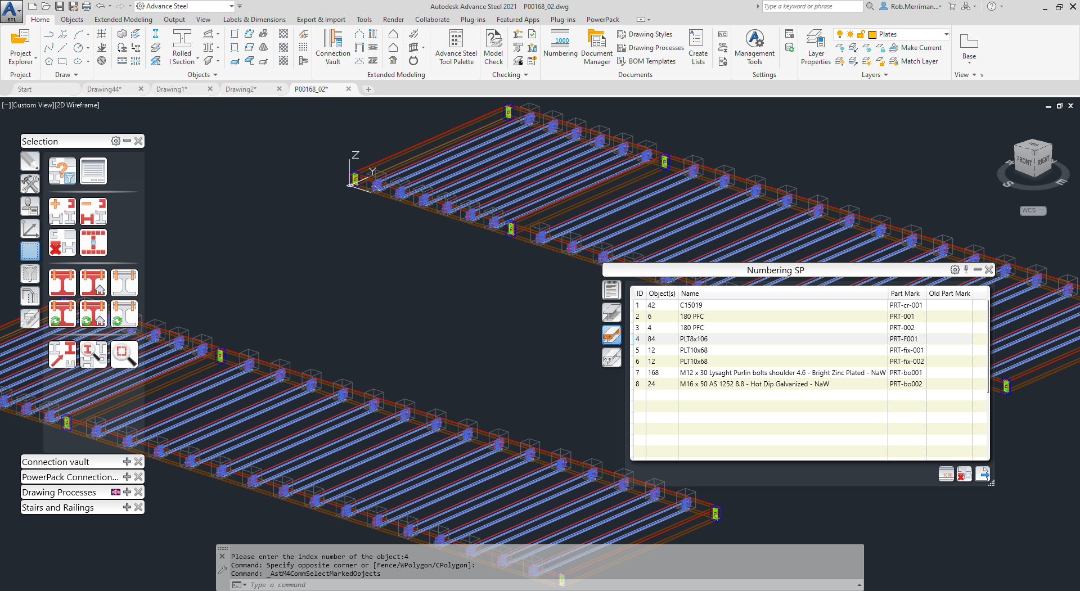Expand the Draw panel options
The height and width of the screenshot is (591, 1080).
(x=75, y=74)
